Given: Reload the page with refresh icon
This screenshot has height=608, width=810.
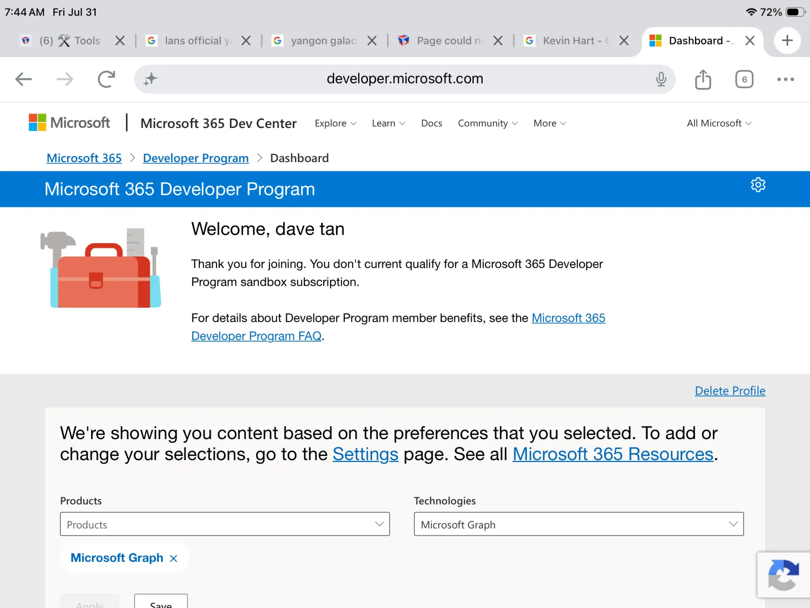Looking at the screenshot, I should pyautogui.click(x=106, y=79).
